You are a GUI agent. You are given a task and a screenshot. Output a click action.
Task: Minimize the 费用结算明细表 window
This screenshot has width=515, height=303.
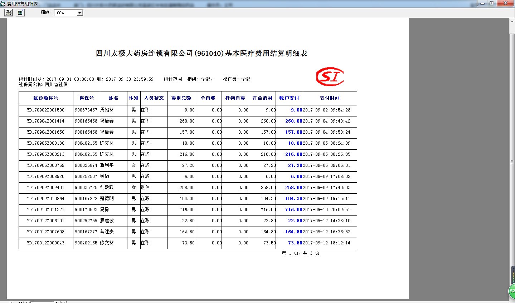pos(482,3)
